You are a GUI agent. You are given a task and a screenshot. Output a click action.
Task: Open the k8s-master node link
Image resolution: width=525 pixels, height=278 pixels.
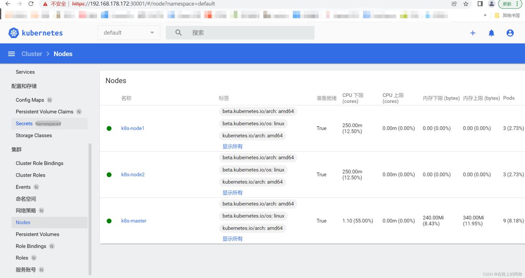click(134, 221)
